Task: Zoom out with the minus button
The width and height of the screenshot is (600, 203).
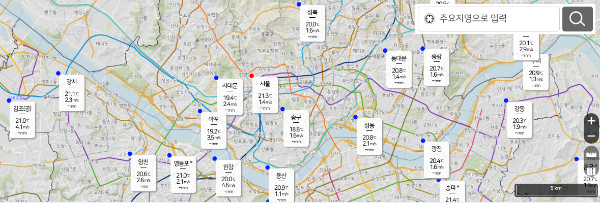Action: [591, 136]
